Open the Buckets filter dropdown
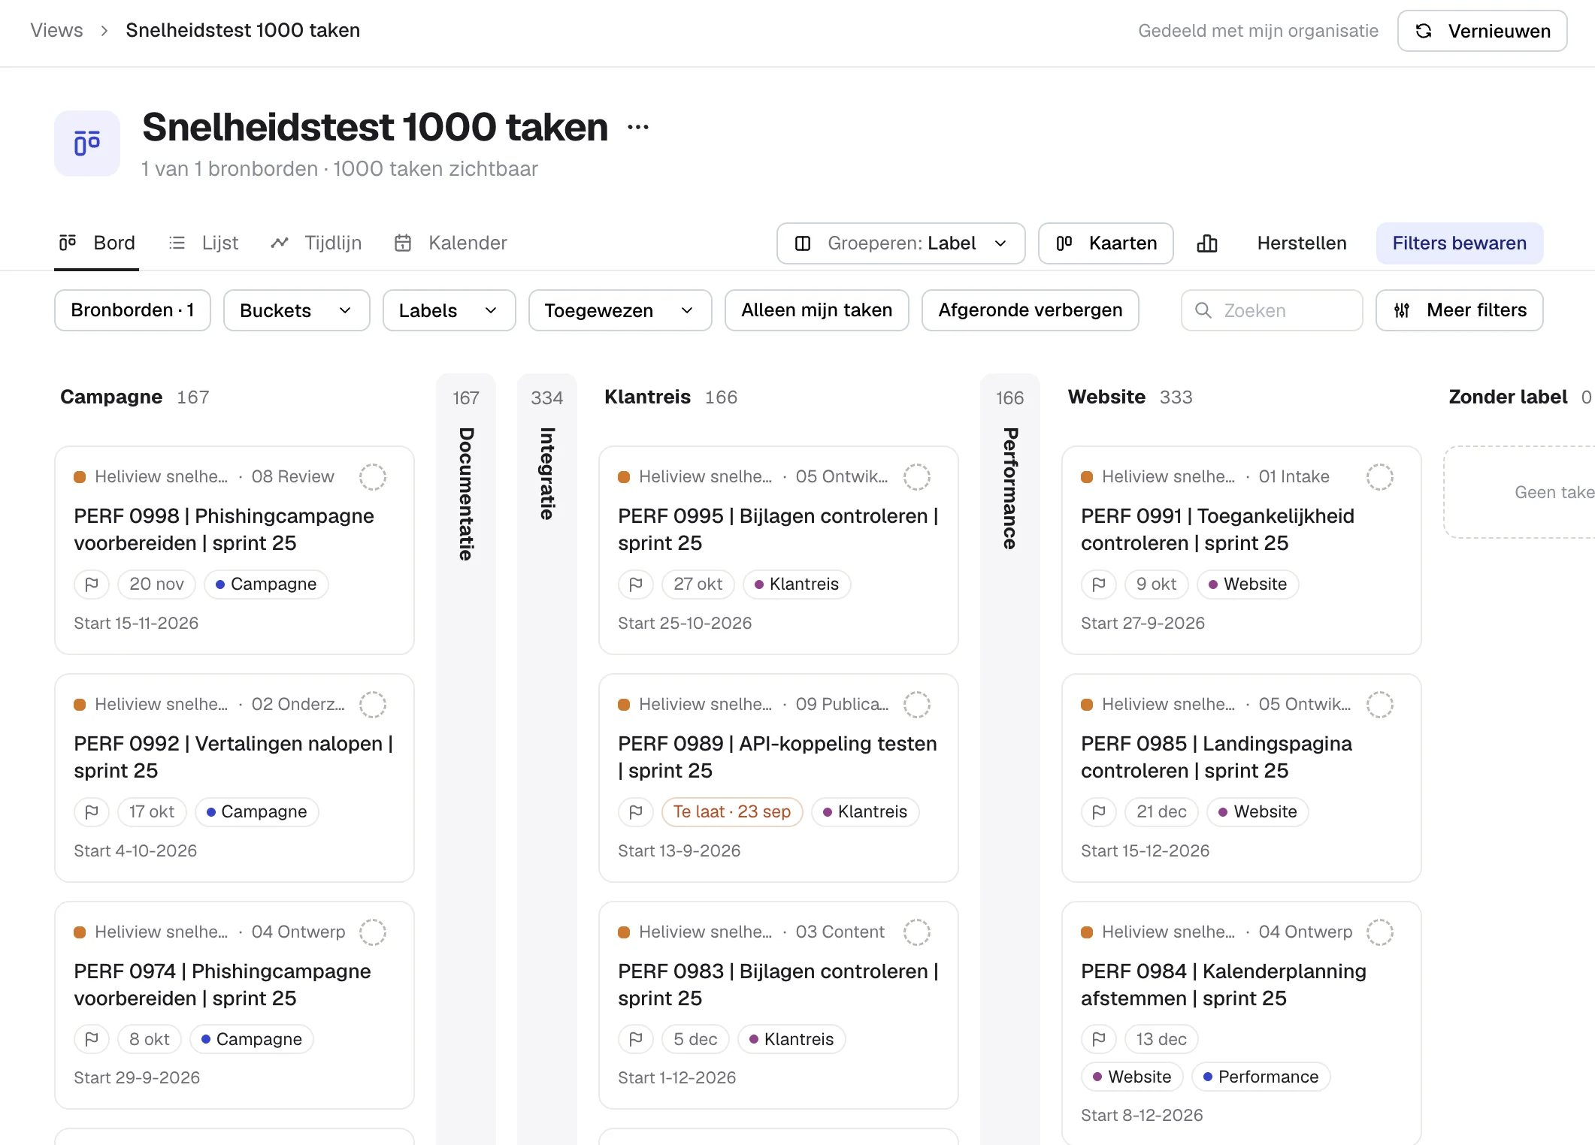Image resolution: width=1595 pixels, height=1145 pixels. click(x=297, y=310)
